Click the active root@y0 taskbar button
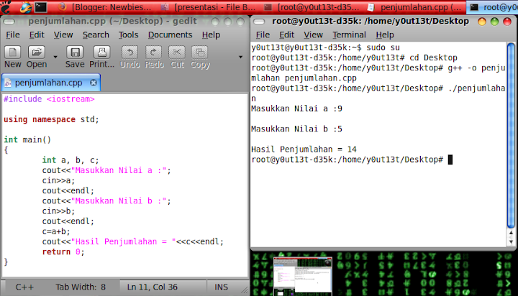This screenshot has height=296, width=518. [x=493, y=7]
